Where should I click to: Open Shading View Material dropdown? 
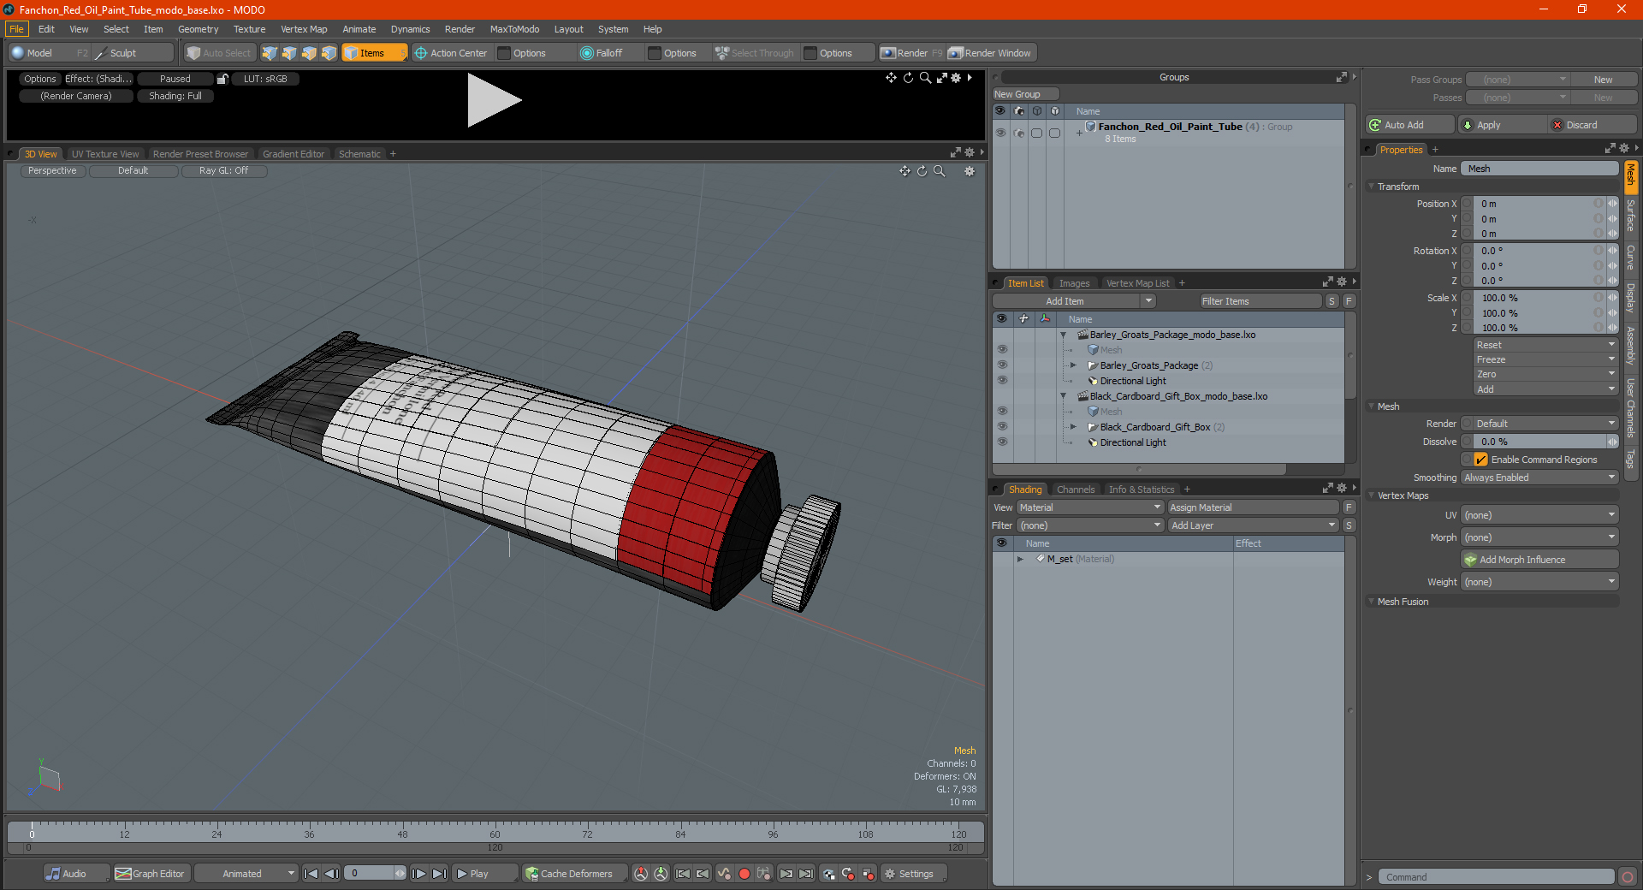(1089, 507)
